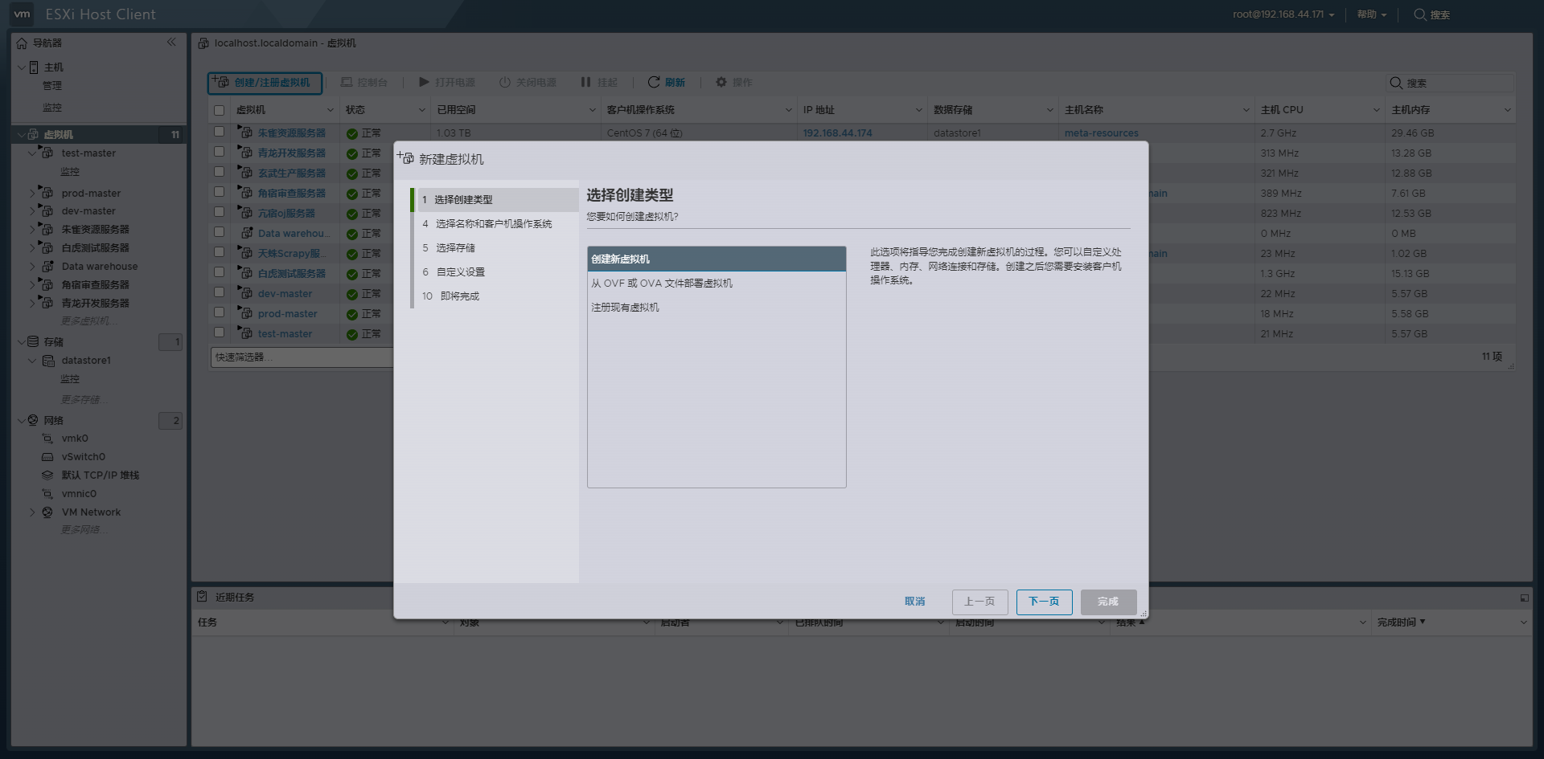Click the 快速筛选器 quick filter field
The width and height of the screenshot is (1544, 759).
click(302, 357)
